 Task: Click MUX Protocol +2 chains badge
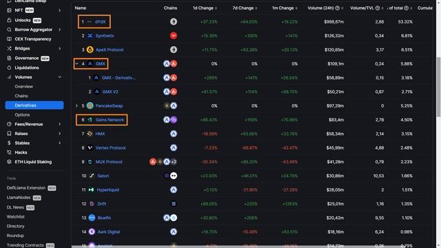click(x=174, y=162)
